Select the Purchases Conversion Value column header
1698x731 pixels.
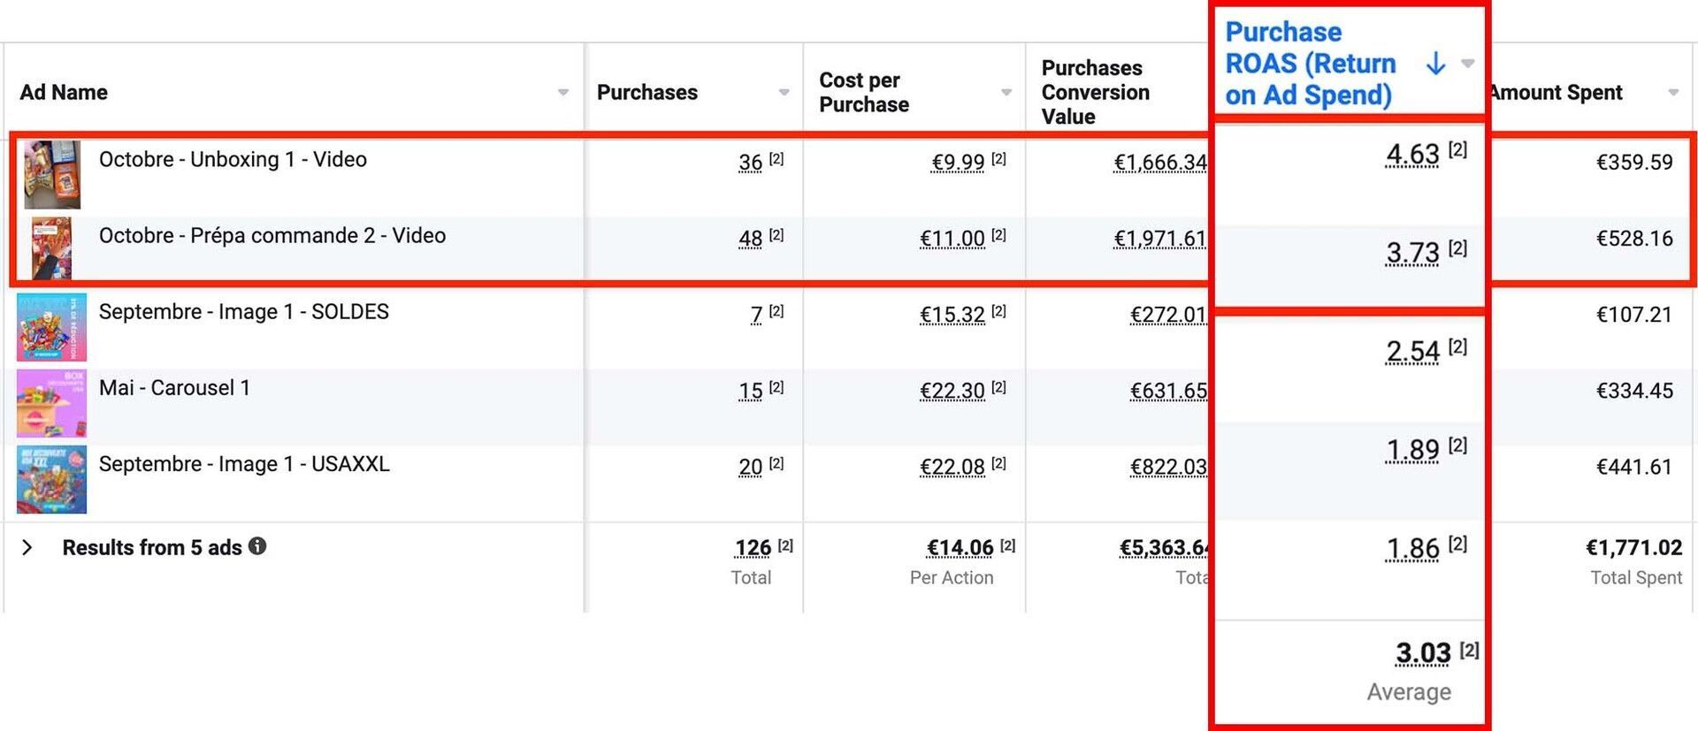point(1095,93)
